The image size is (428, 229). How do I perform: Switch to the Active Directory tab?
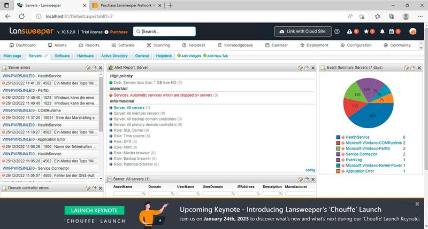114,56
